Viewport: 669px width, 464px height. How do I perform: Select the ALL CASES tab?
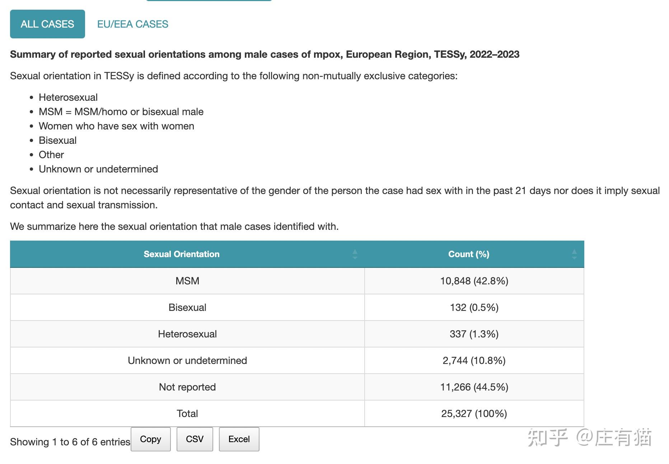(47, 24)
